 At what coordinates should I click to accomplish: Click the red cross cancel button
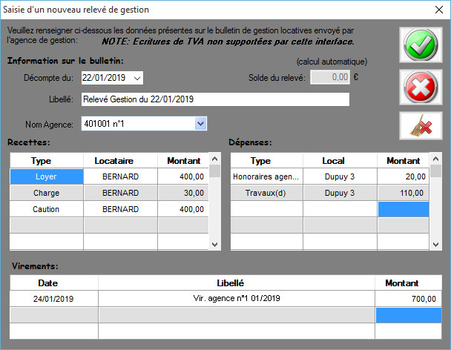click(x=419, y=87)
